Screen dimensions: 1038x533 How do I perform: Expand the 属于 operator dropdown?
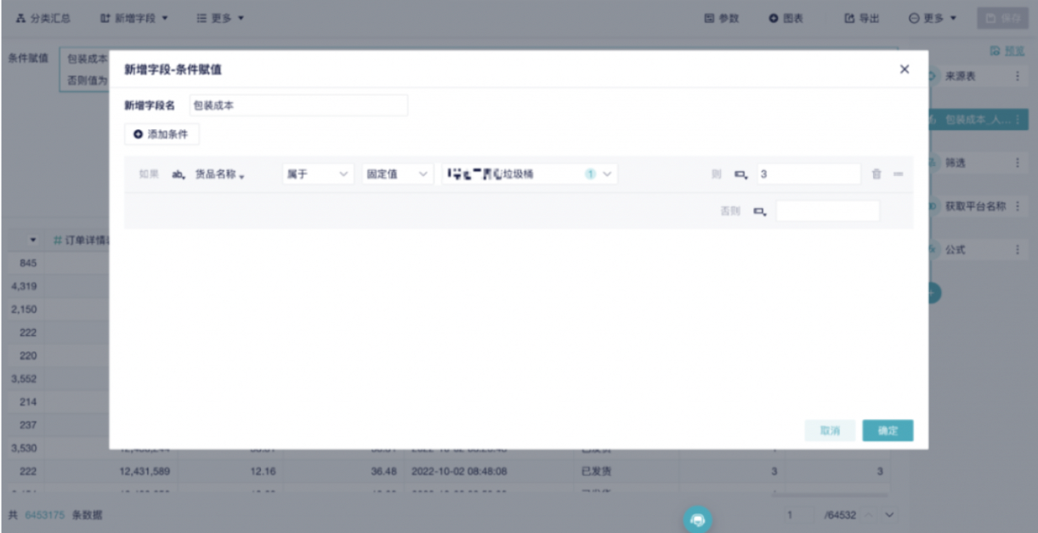(317, 174)
